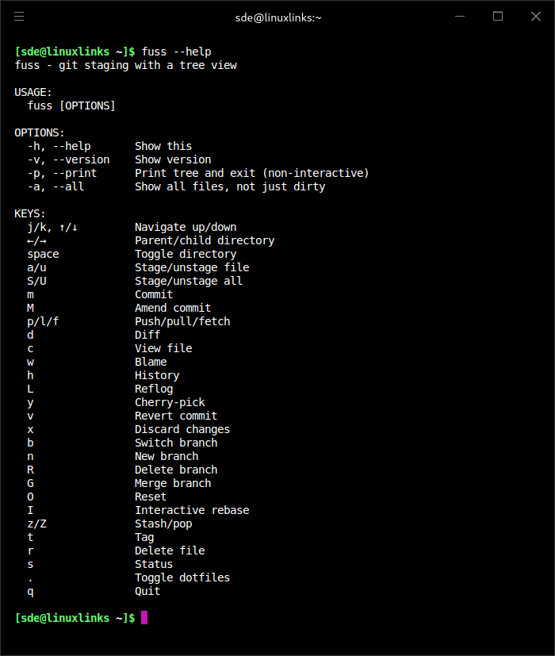Open the terminal hamburger menu
This screenshot has width=555, height=656.
(x=20, y=17)
